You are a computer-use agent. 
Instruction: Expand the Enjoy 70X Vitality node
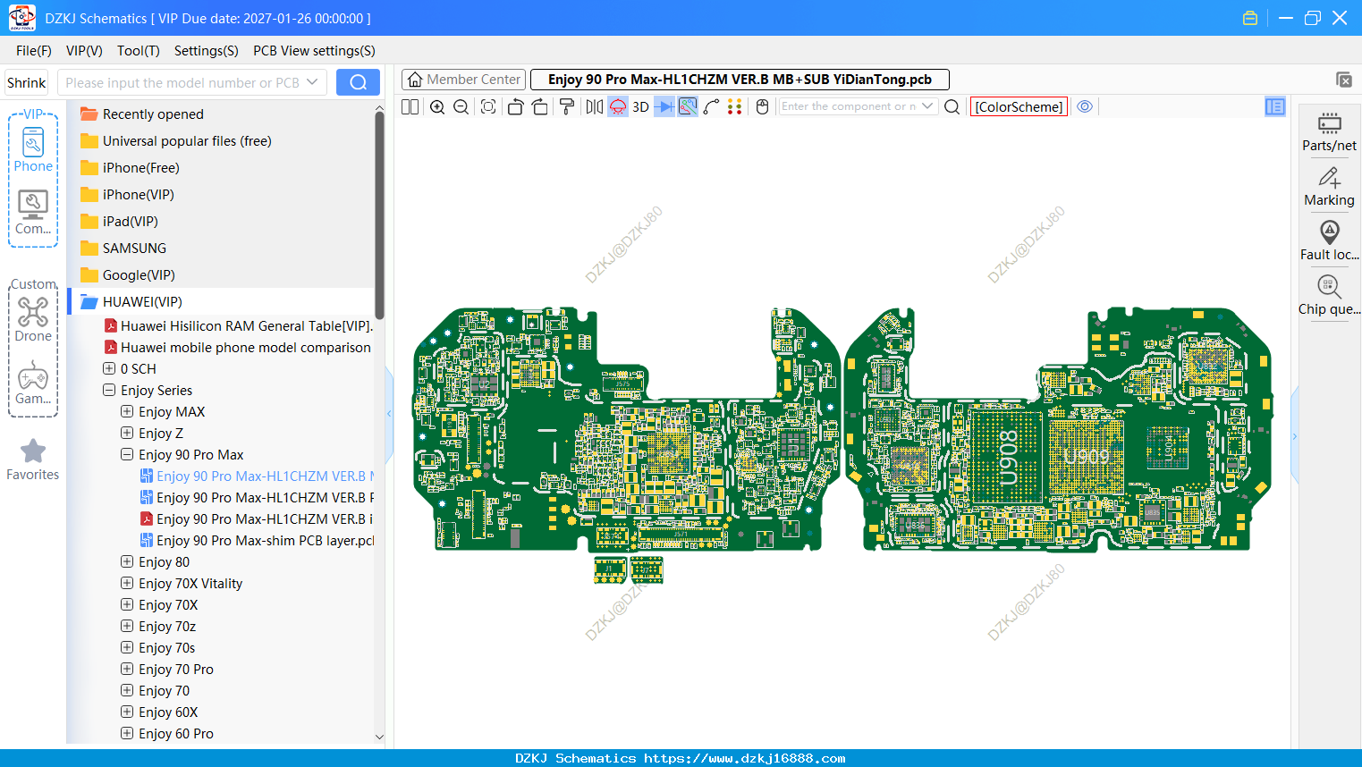127,583
